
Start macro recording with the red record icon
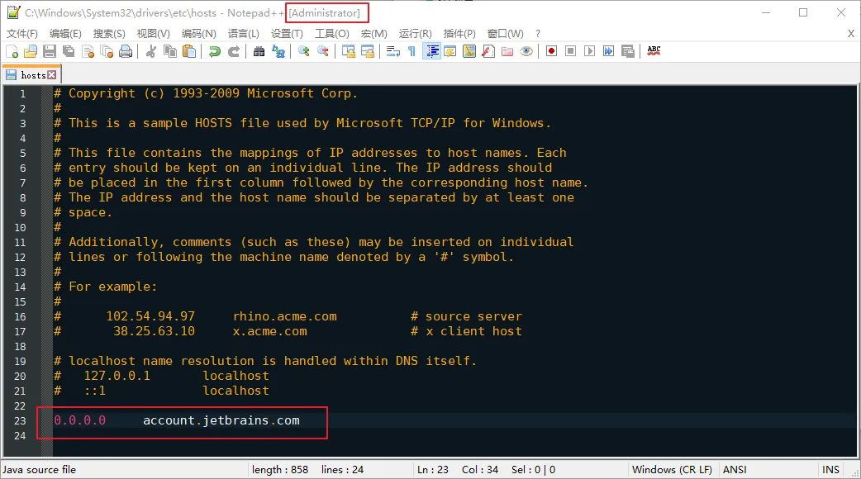pos(551,51)
